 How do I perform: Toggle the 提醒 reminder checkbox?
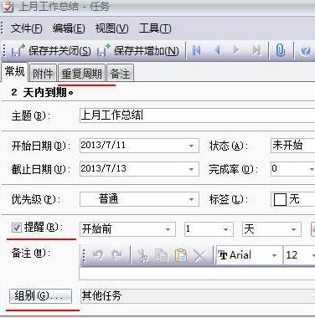[x=17, y=228]
